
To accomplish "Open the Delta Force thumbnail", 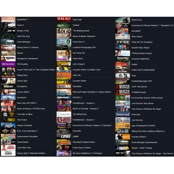I will click(123, 20).
